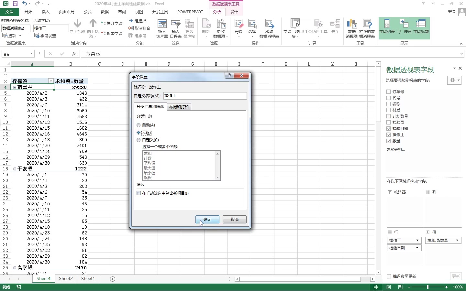Screen dimensions: 466x291
Task: Click the Save icon in quick access toolbar
Action: (x=15, y=4)
